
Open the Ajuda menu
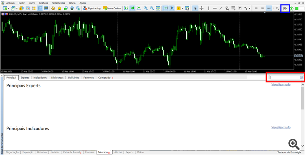pyautogui.click(x=83, y=3)
